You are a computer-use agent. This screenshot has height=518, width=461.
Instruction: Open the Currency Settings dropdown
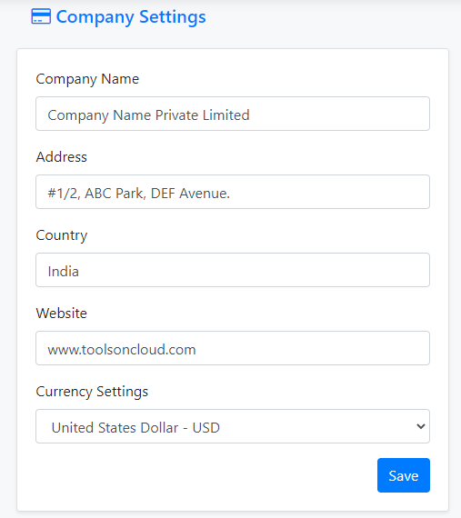[x=233, y=426]
